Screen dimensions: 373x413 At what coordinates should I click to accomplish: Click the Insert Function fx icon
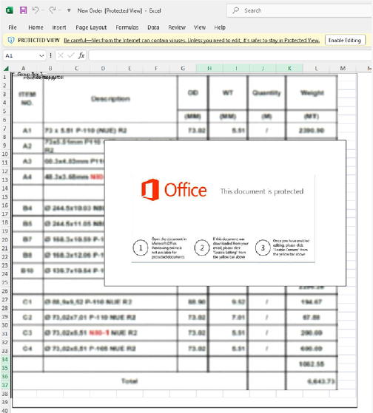point(81,55)
